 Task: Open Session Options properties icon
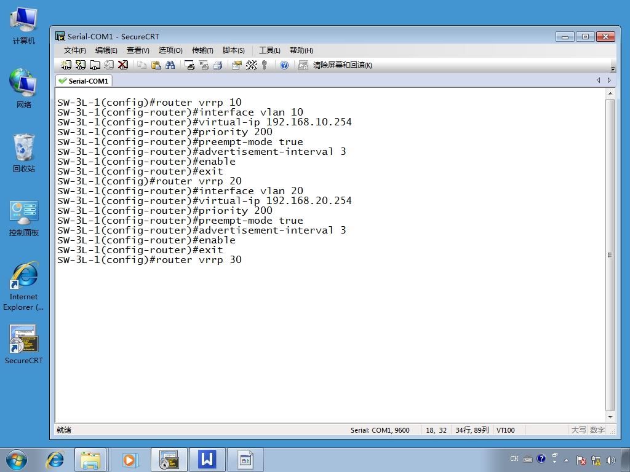pyautogui.click(x=237, y=65)
